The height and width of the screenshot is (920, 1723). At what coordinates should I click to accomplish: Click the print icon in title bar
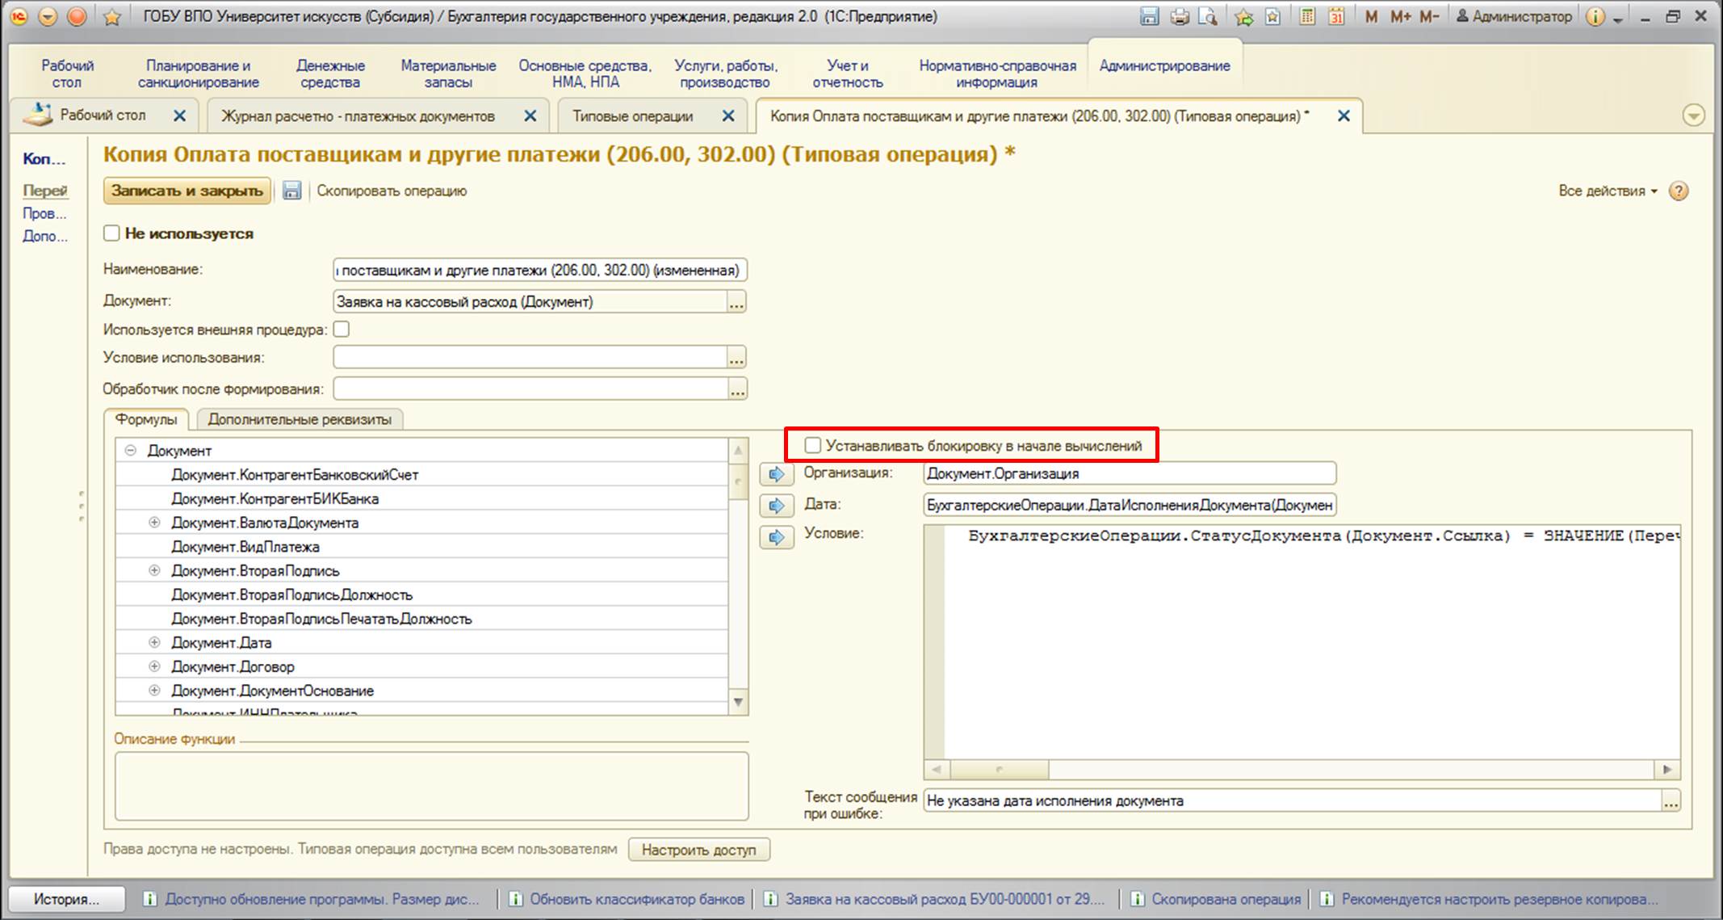click(1180, 16)
